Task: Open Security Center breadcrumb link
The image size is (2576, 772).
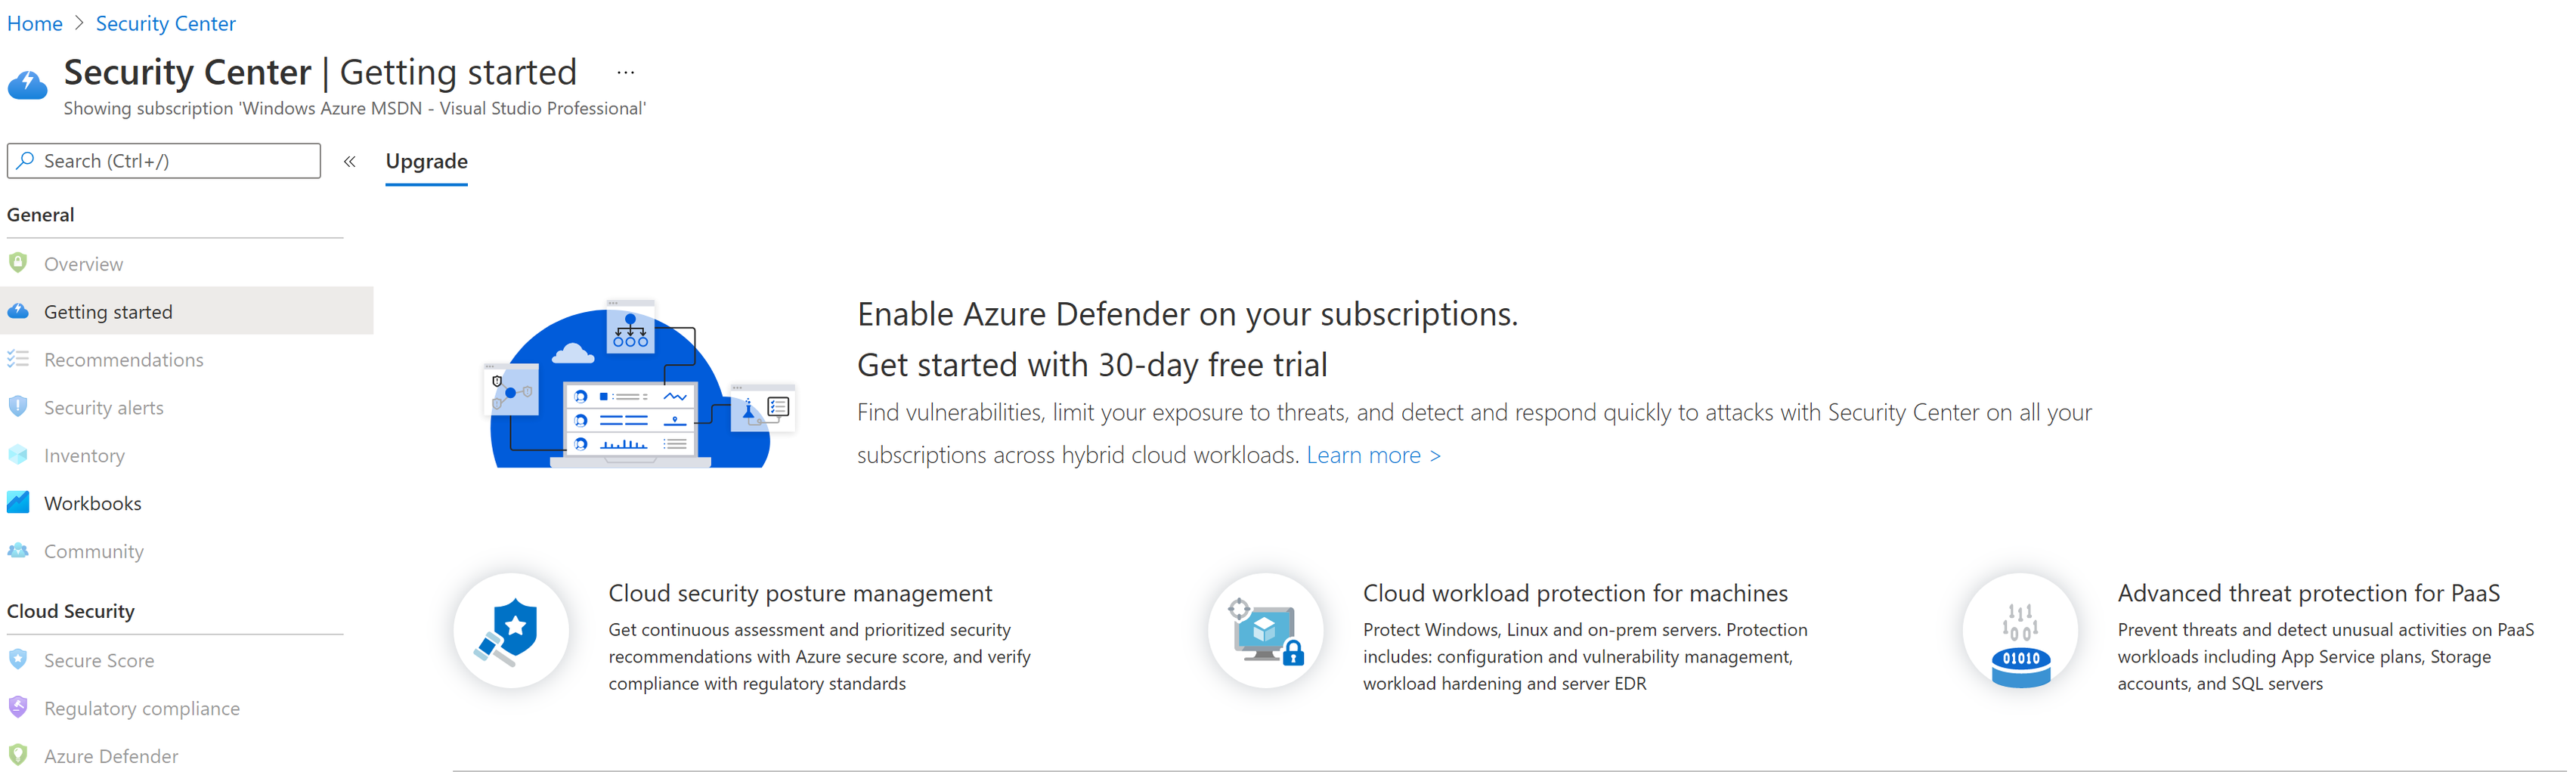Action: (166, 23)
